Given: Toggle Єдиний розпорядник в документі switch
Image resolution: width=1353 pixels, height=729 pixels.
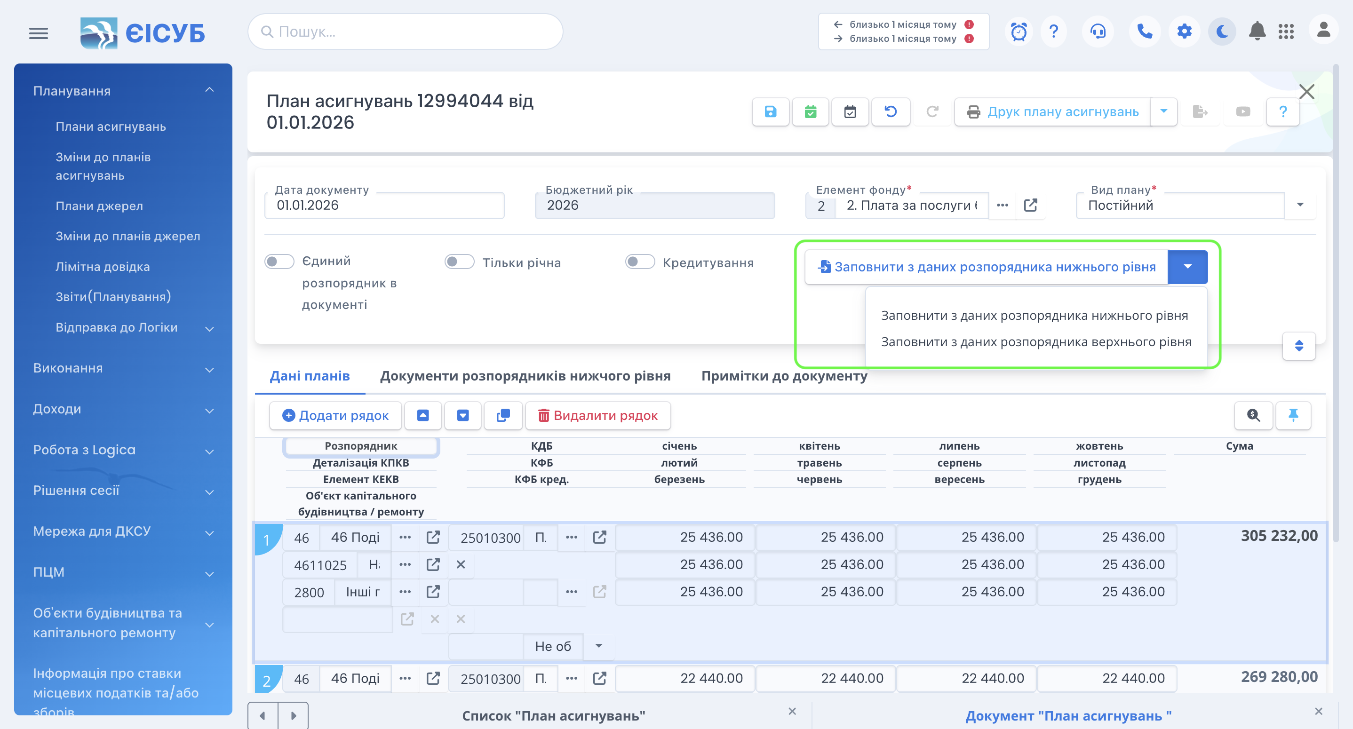Looking at the screenshot, I should coord(279,261).
